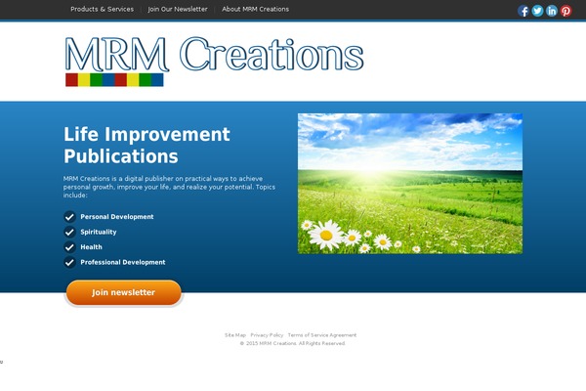586x391 pixels.
Task: Open the Pinterest social icon
Action: pos(565,11)
